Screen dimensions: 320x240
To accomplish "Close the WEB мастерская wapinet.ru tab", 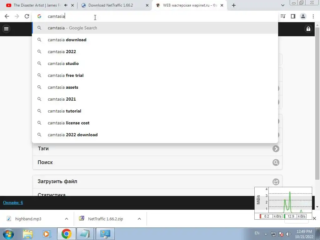I will click(222, 5).
